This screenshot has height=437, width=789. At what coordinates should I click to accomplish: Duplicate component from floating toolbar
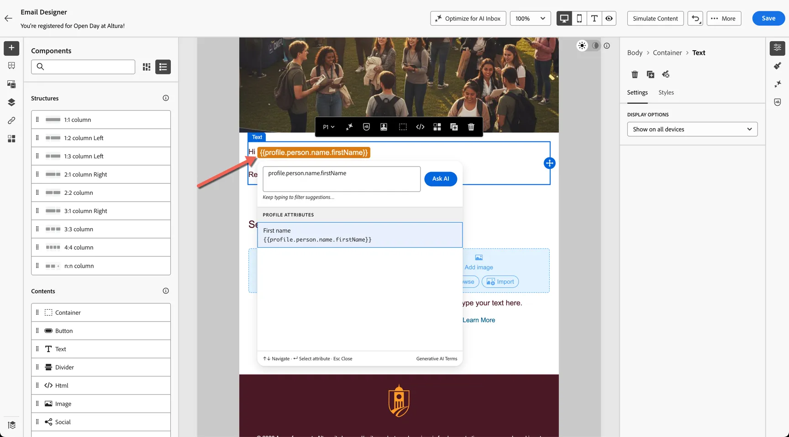click(x=454, y=127)
